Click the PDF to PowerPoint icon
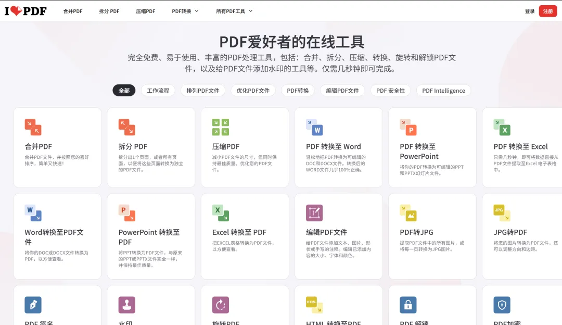The height and width of the screenshot is (325, 562). (408, 127)
